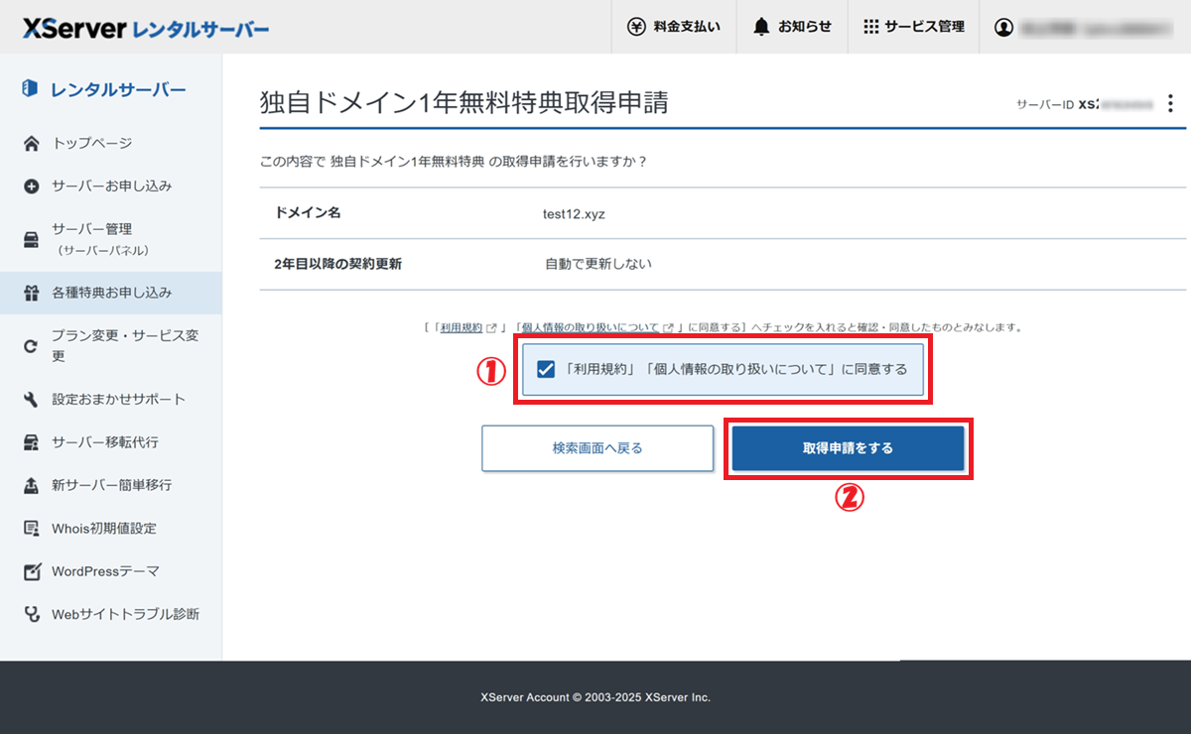The width and height of the screenshot is (1191, 734).
Task: Open the three-dot menu beside サーバーID
Action: coord(1170,103)
